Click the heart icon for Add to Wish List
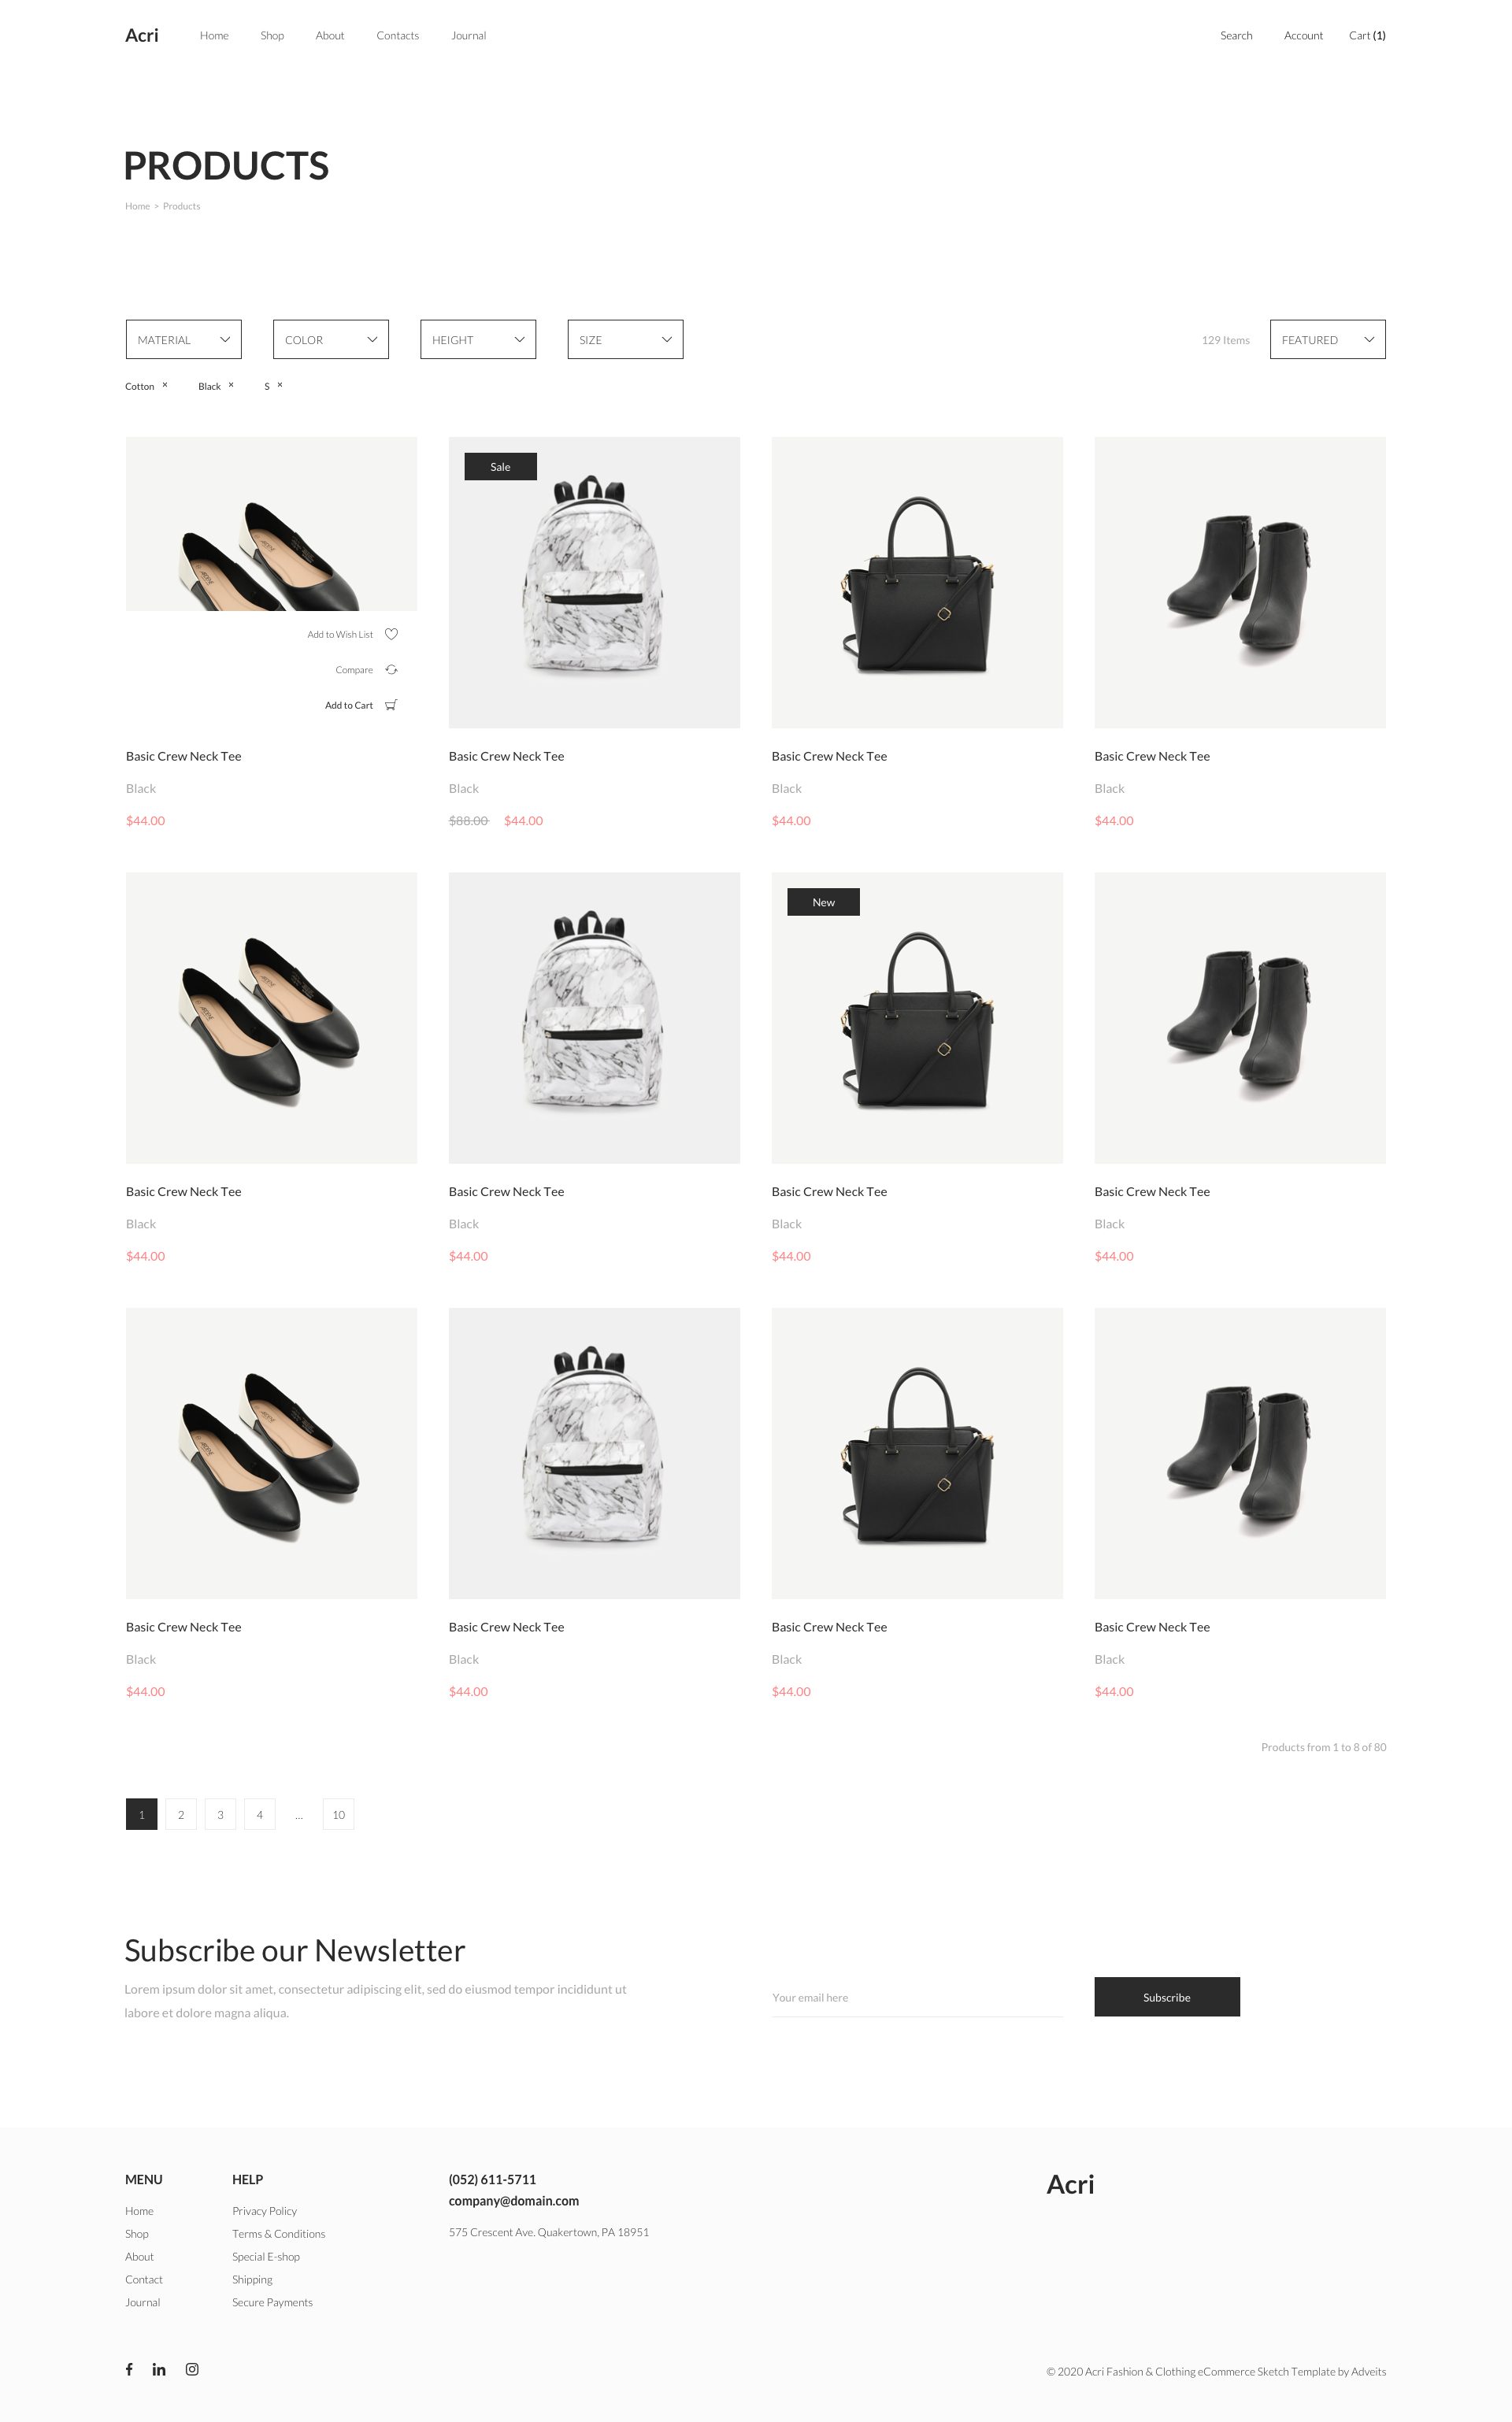 coord(391,634)
